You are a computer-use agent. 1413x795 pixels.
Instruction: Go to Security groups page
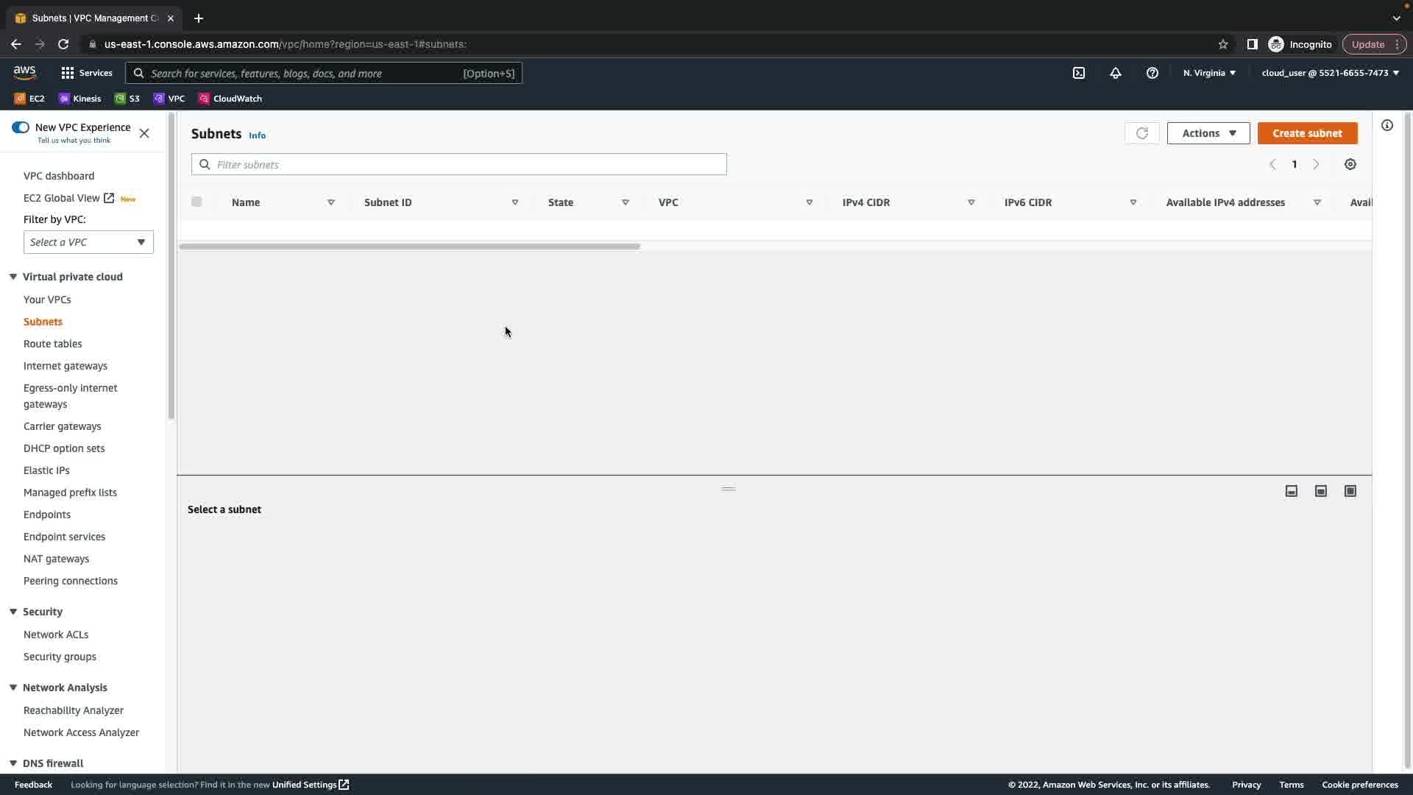pyautogui.click(x=60, y=657)
